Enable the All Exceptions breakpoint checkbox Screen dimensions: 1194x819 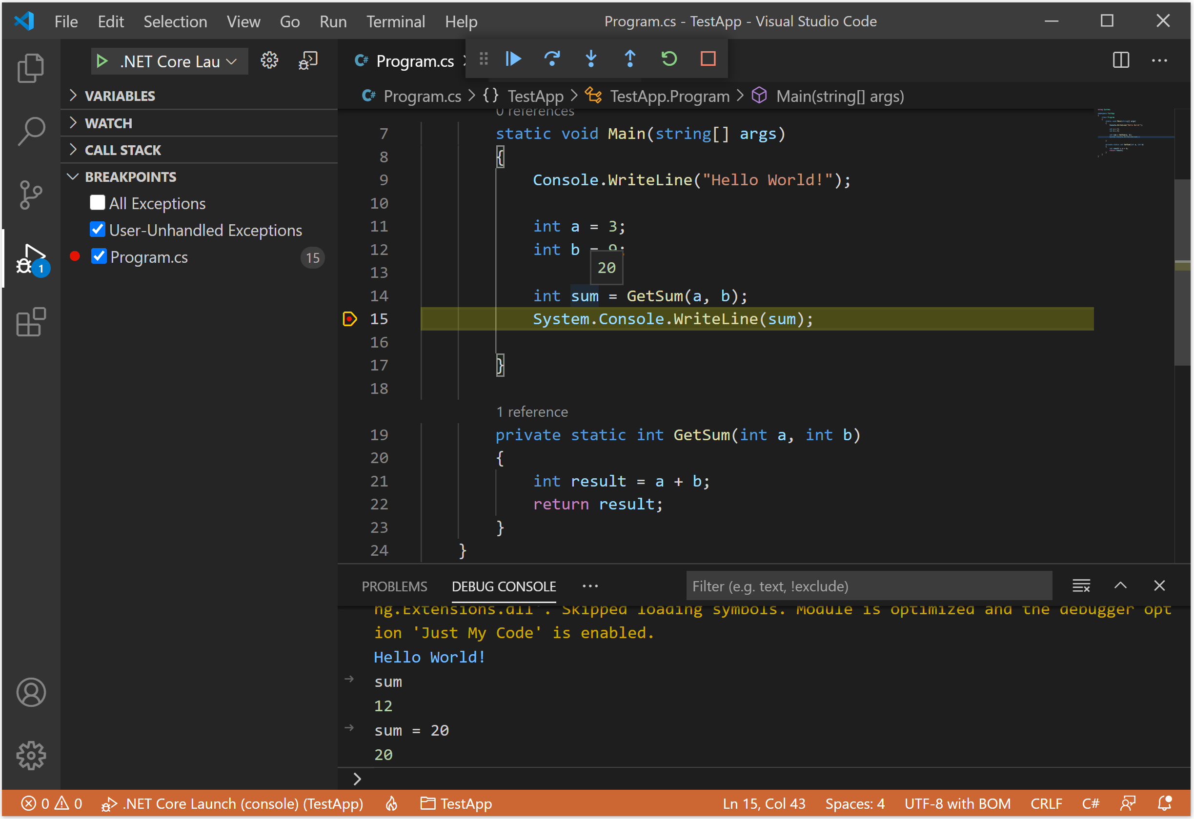[97, 203]
